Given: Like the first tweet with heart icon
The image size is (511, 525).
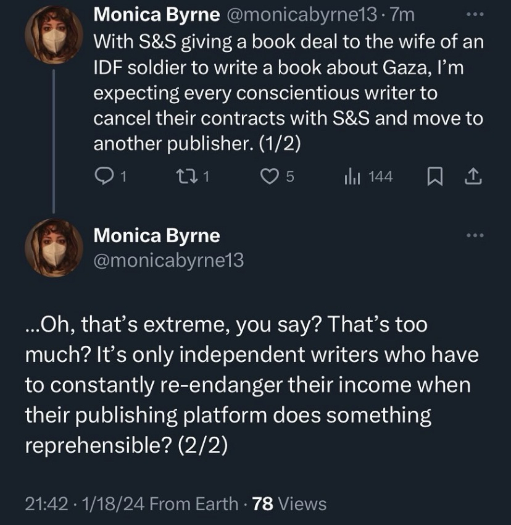Looking at the screenshot, I should click(x=269, y=177).
